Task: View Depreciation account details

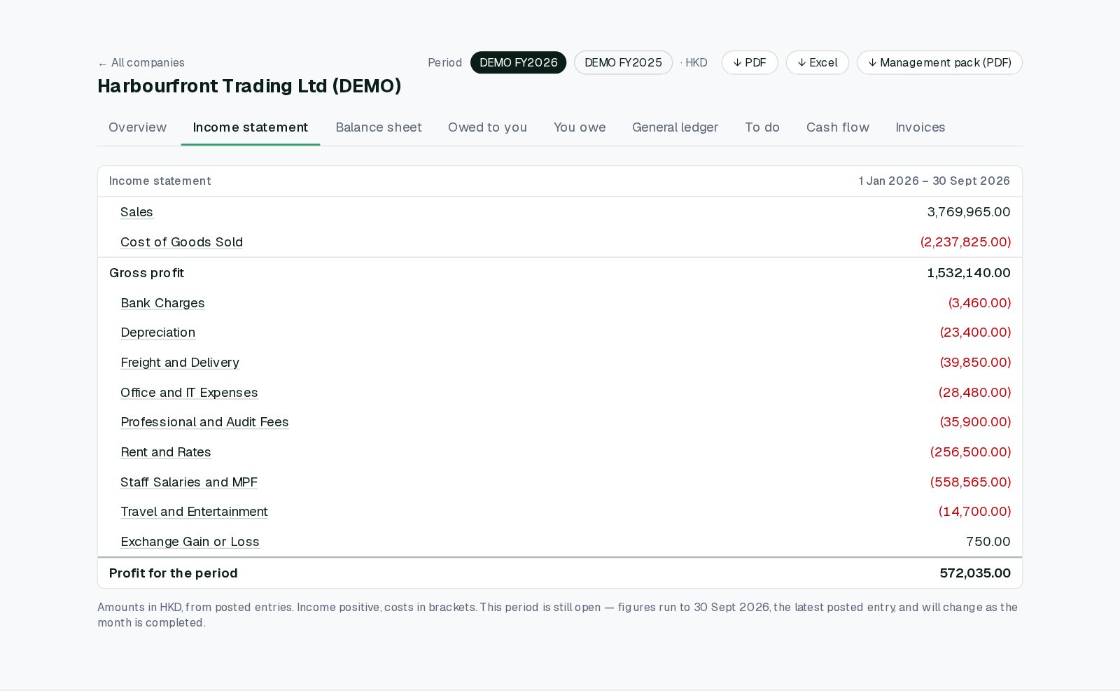Action: (x=158, y=332)
